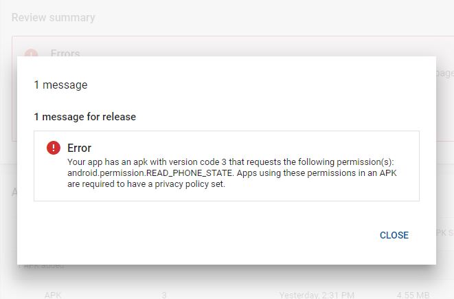This screenshot has height=299, width=454.
Task: Select the "Error" heading in the message box
Action: point(79,148)
